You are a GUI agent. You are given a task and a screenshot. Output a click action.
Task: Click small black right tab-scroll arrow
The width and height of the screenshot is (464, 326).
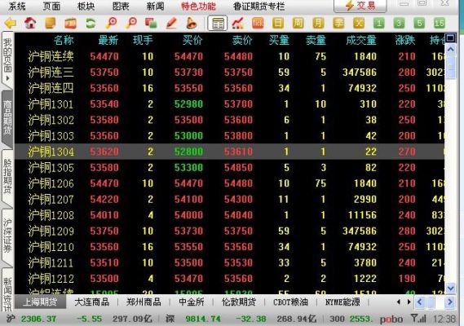[409, 302]
